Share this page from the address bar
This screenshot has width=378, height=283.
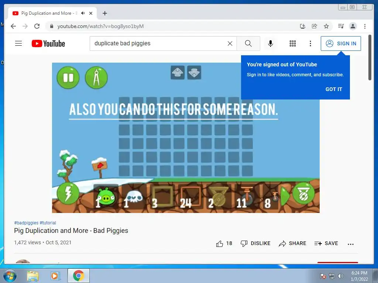click(x=315, y=26)
